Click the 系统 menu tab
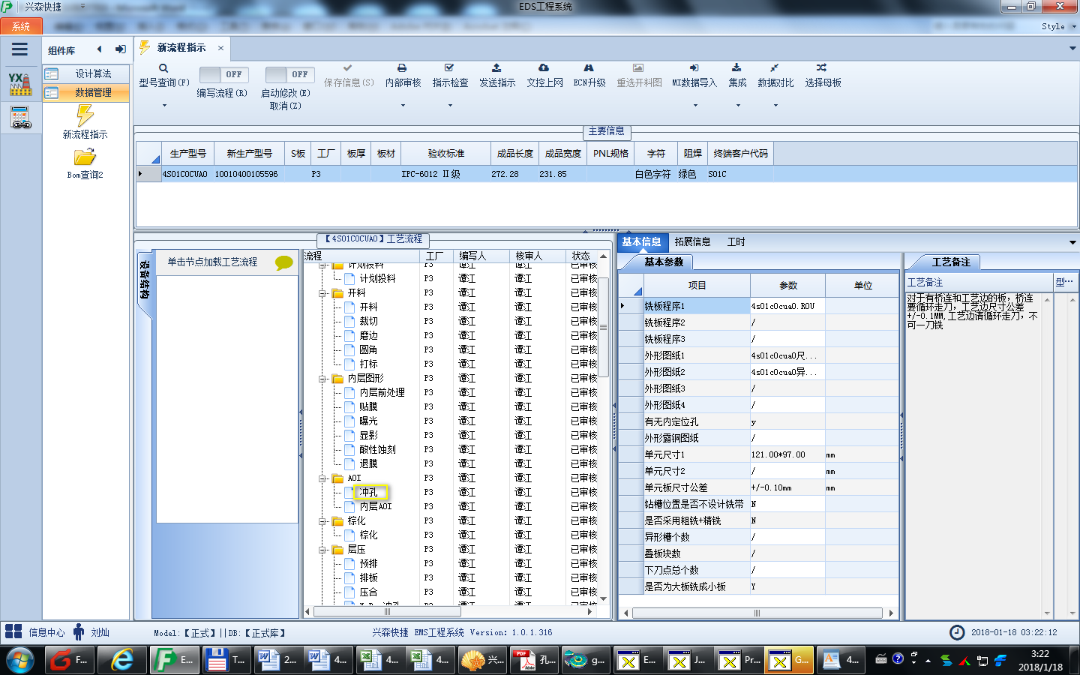 [21, 26]
